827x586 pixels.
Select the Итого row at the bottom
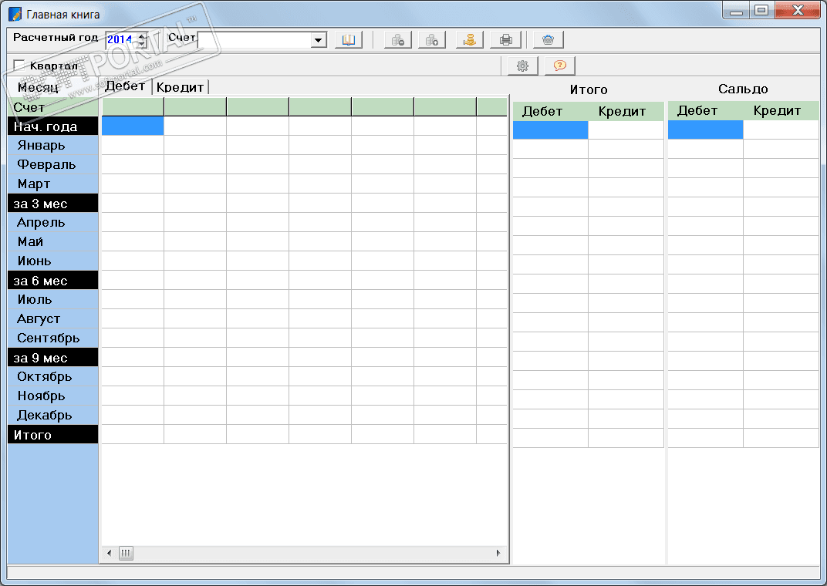(52, 434)
